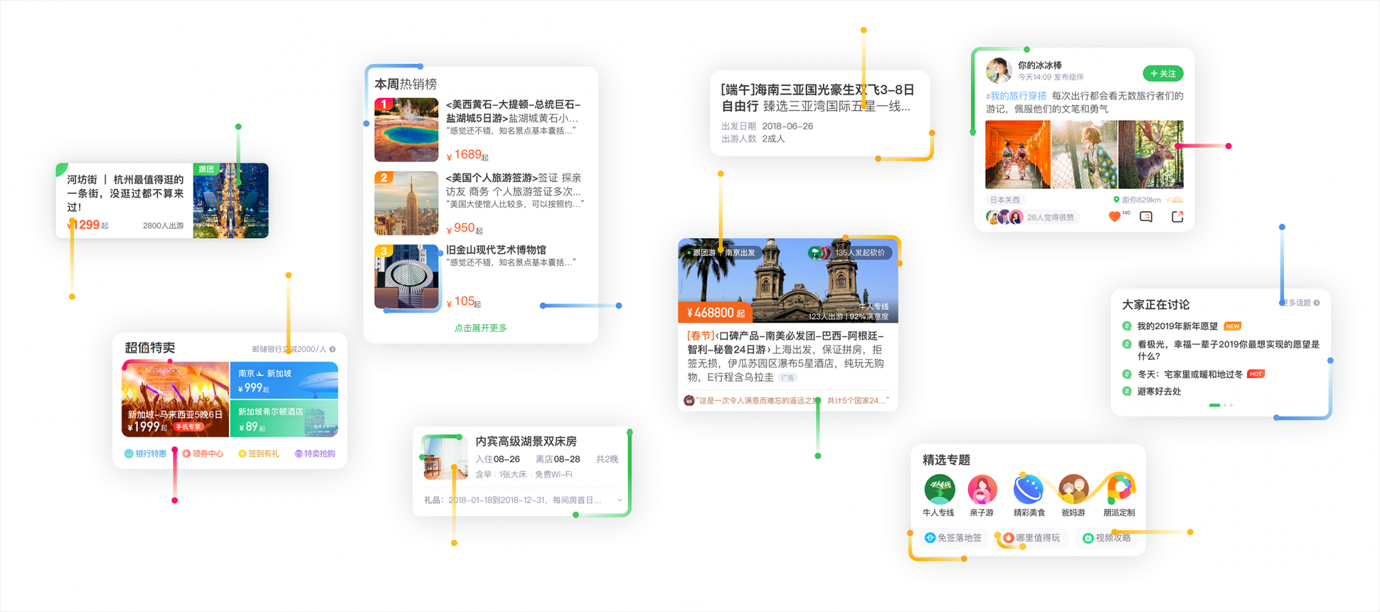Expand the 礼品 details chevron on hotel card
The height and width of the screenshot is (612, 1380).
[x=619, y=500]
